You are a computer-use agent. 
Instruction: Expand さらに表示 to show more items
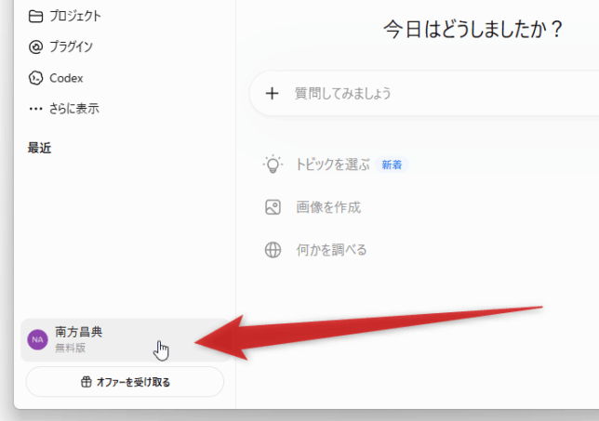[x=74, y=109]
